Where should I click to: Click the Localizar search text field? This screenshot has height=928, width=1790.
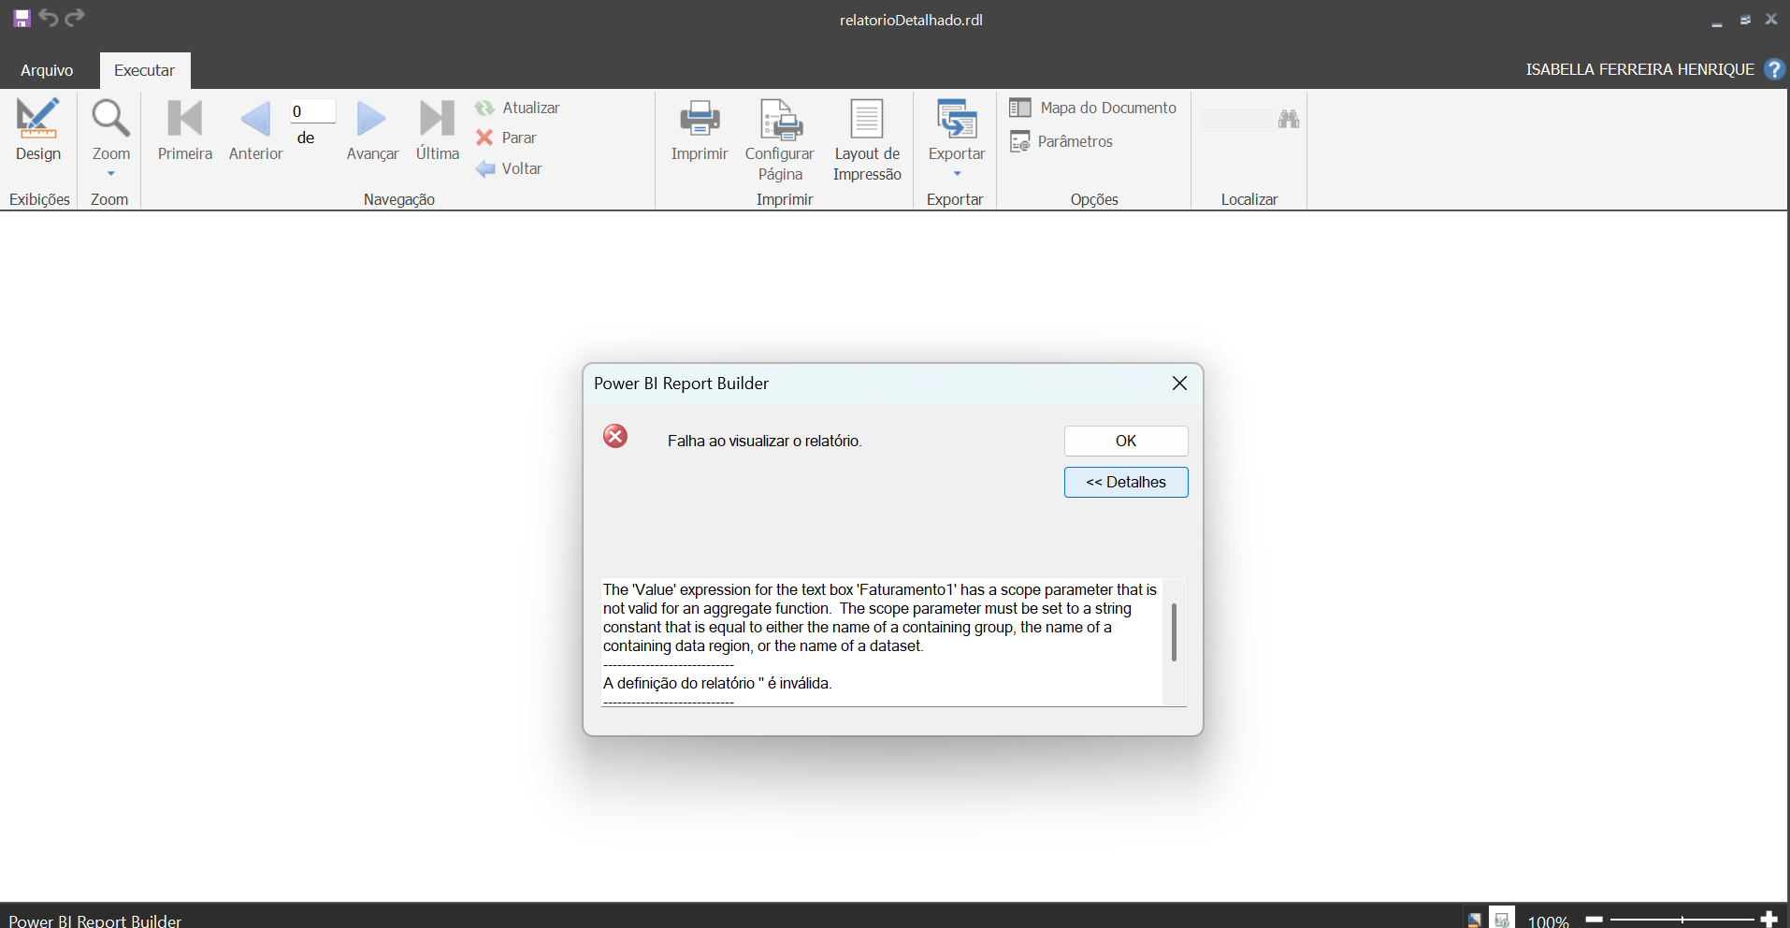(x=1237, y=118)
